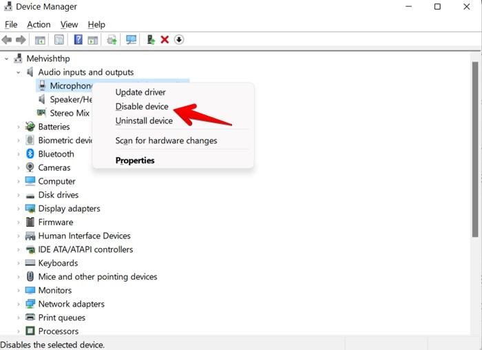Show/hide action pane toolbar icon

click(92, 40)
